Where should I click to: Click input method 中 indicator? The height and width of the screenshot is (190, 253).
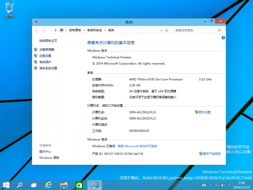point(230,185)
